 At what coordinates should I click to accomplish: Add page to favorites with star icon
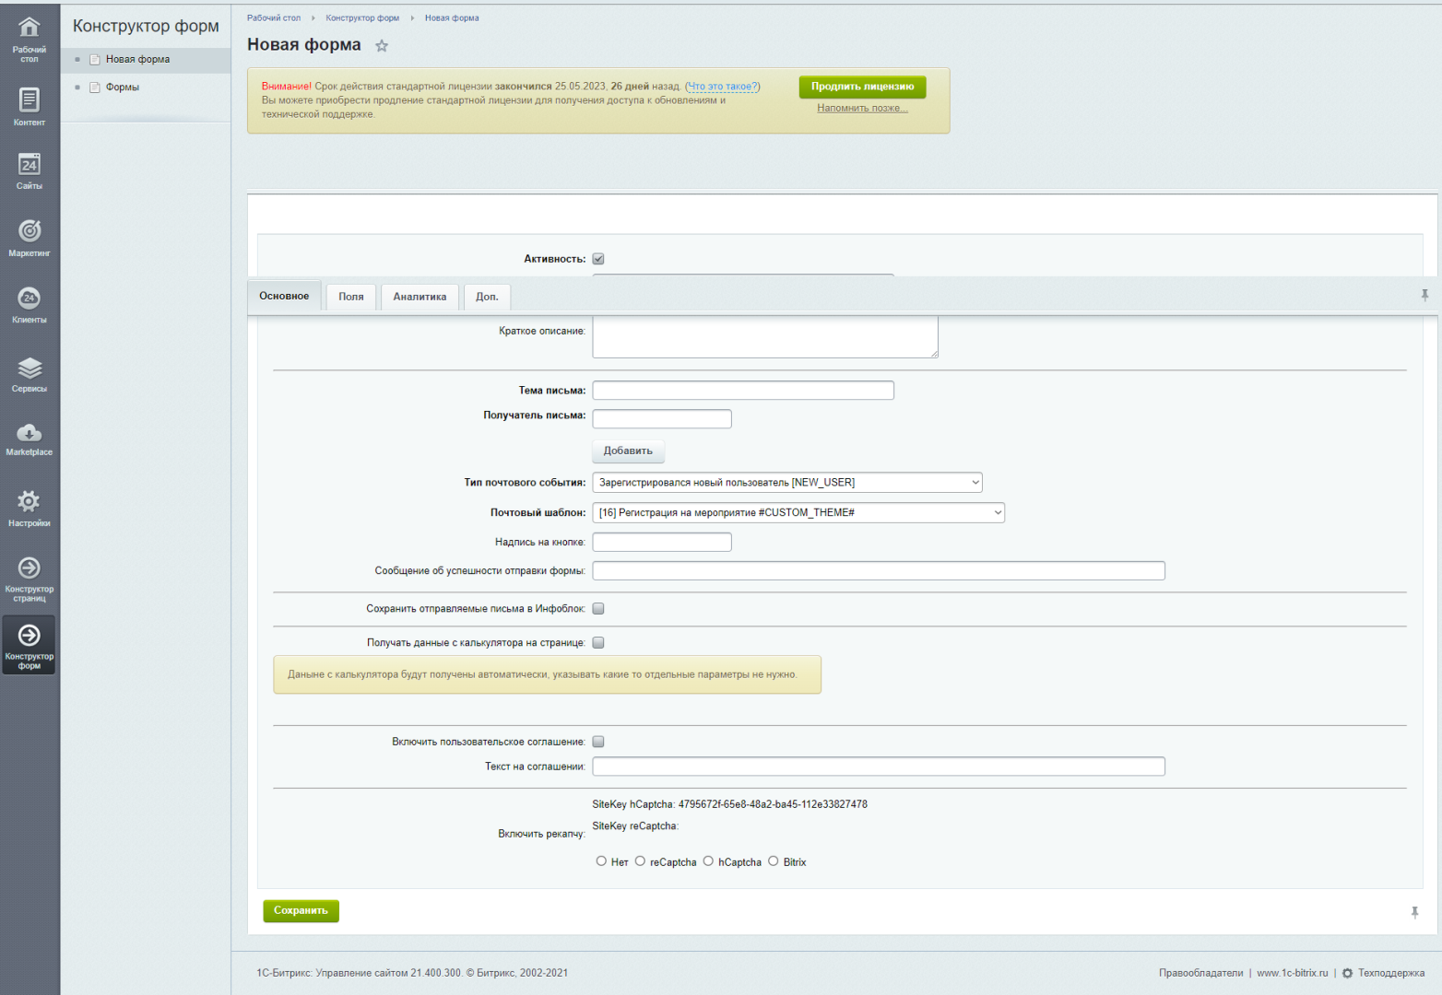(x=382, y=46)
